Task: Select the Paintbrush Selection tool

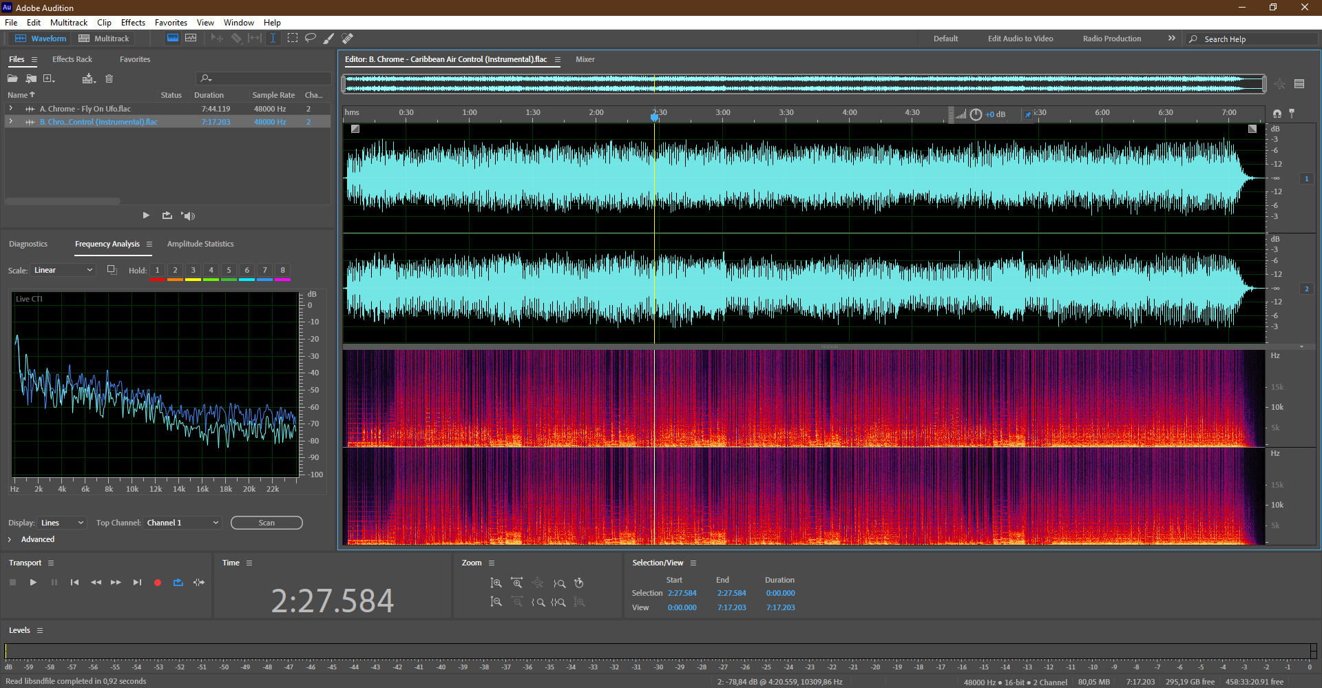Action: 329,39
